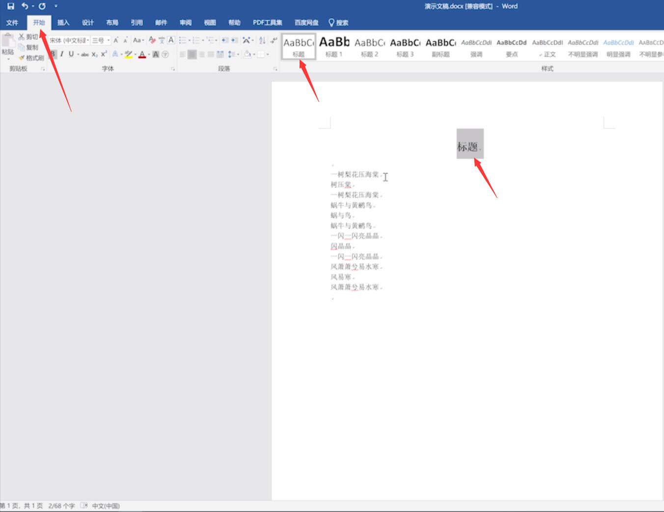Screen dimensions: 664x512
Task: Open the 百度网盘 tab
Action: [x=306, y=23]
